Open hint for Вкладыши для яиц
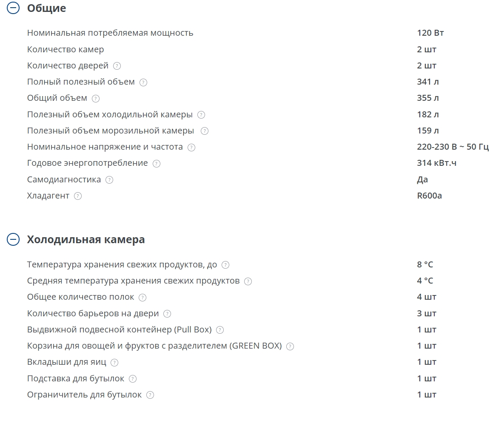Image resolution: width=493 pixels, height=423 pixels. [114, 362]
